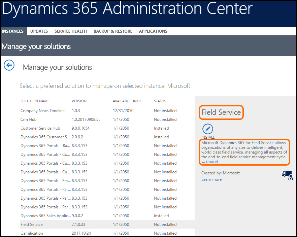Click the Install pencil icon
Viewport: 297px width, 237px height.
(208, 129)
